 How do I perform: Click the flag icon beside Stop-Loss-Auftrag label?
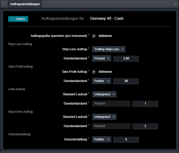pos(89,48)
